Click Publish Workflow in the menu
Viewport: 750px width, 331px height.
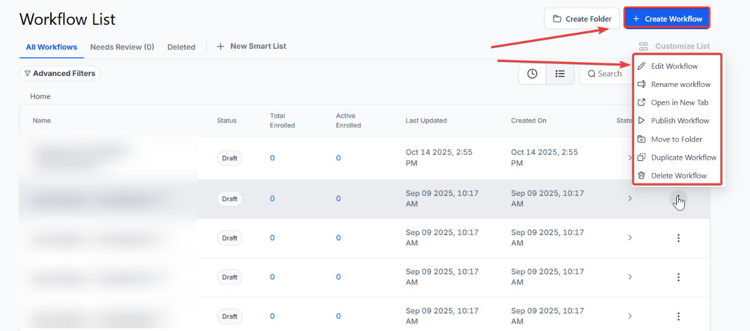(x=679, y=121)
